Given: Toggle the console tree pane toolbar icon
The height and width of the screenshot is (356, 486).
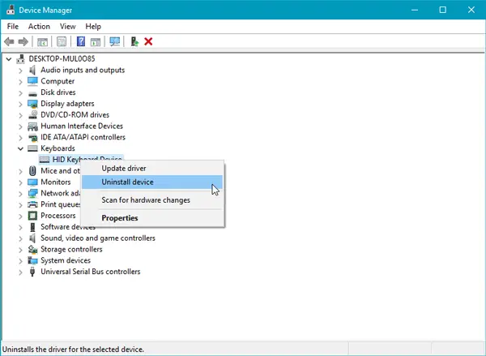Looking at the screenshot, I should tap(42, 41).
